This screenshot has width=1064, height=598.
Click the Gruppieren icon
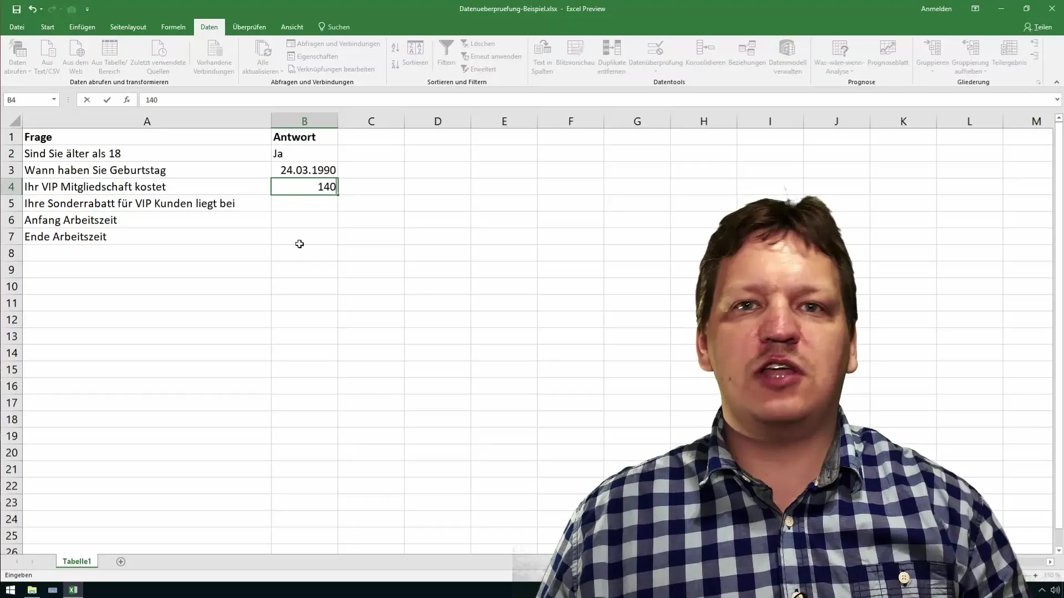pos(933,56)
